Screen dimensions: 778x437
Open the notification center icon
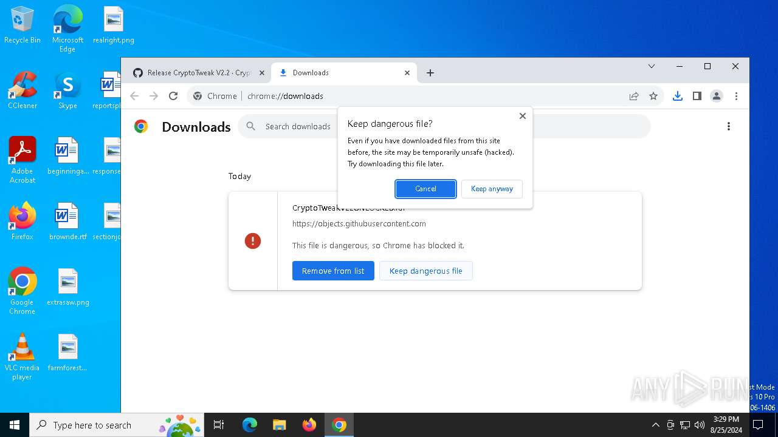(757, 425)
